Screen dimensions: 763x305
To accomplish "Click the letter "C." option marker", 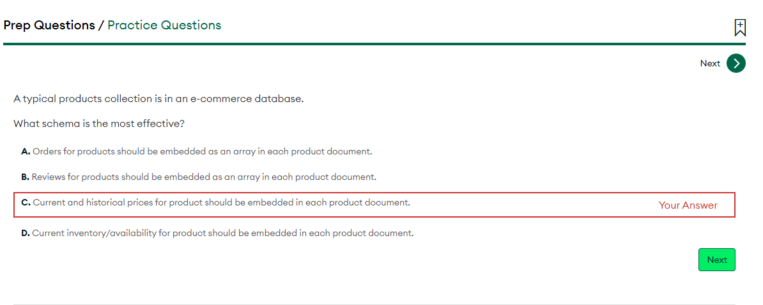I will coord(26,202).
